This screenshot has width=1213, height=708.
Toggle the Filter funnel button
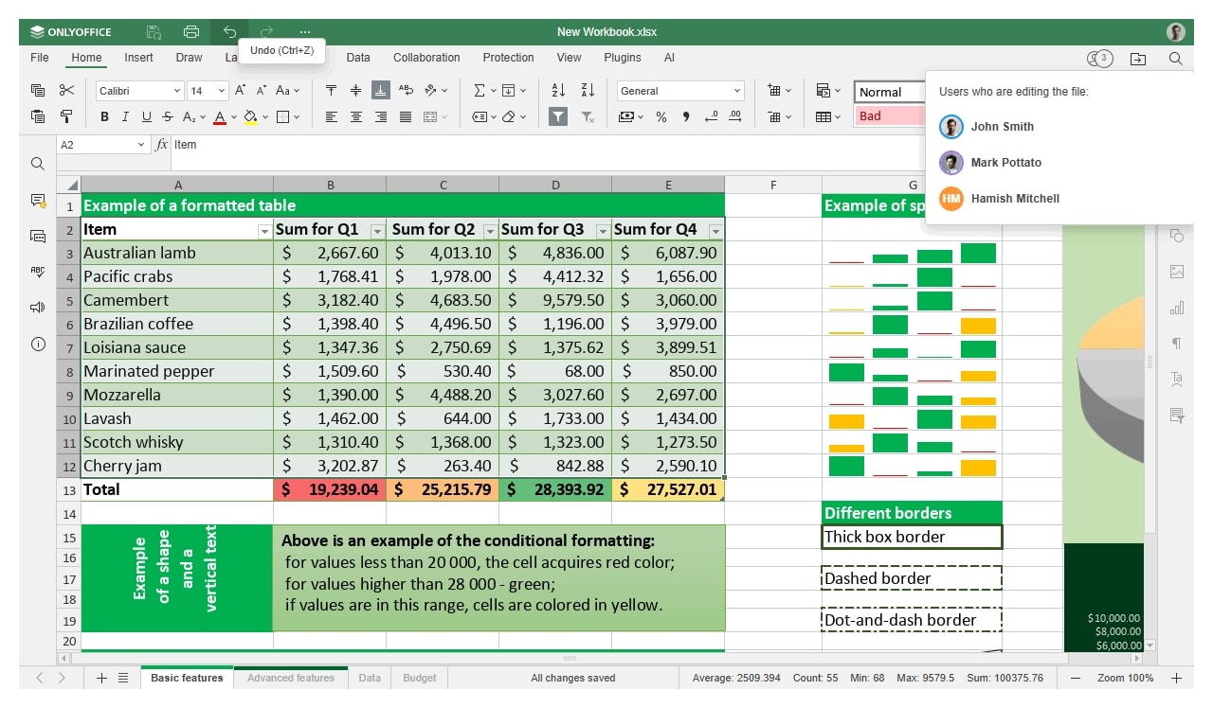(558, 116)
